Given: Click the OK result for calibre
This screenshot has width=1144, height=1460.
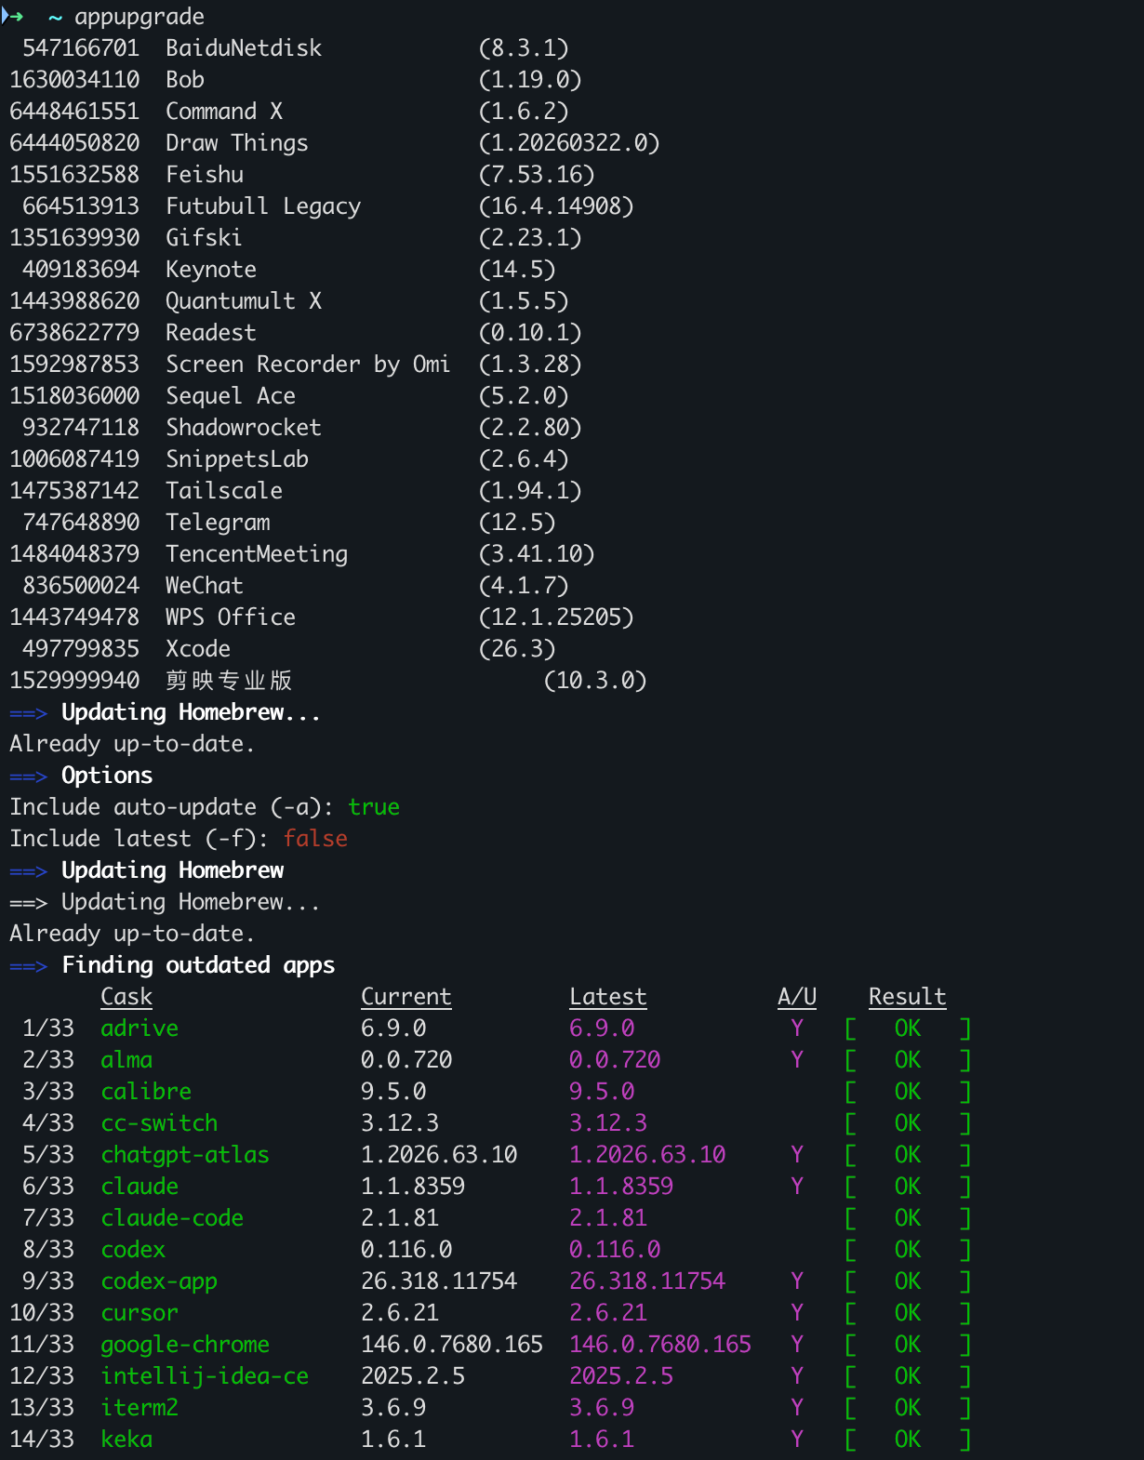Looking at the screenshot, I should (907, 1092).
